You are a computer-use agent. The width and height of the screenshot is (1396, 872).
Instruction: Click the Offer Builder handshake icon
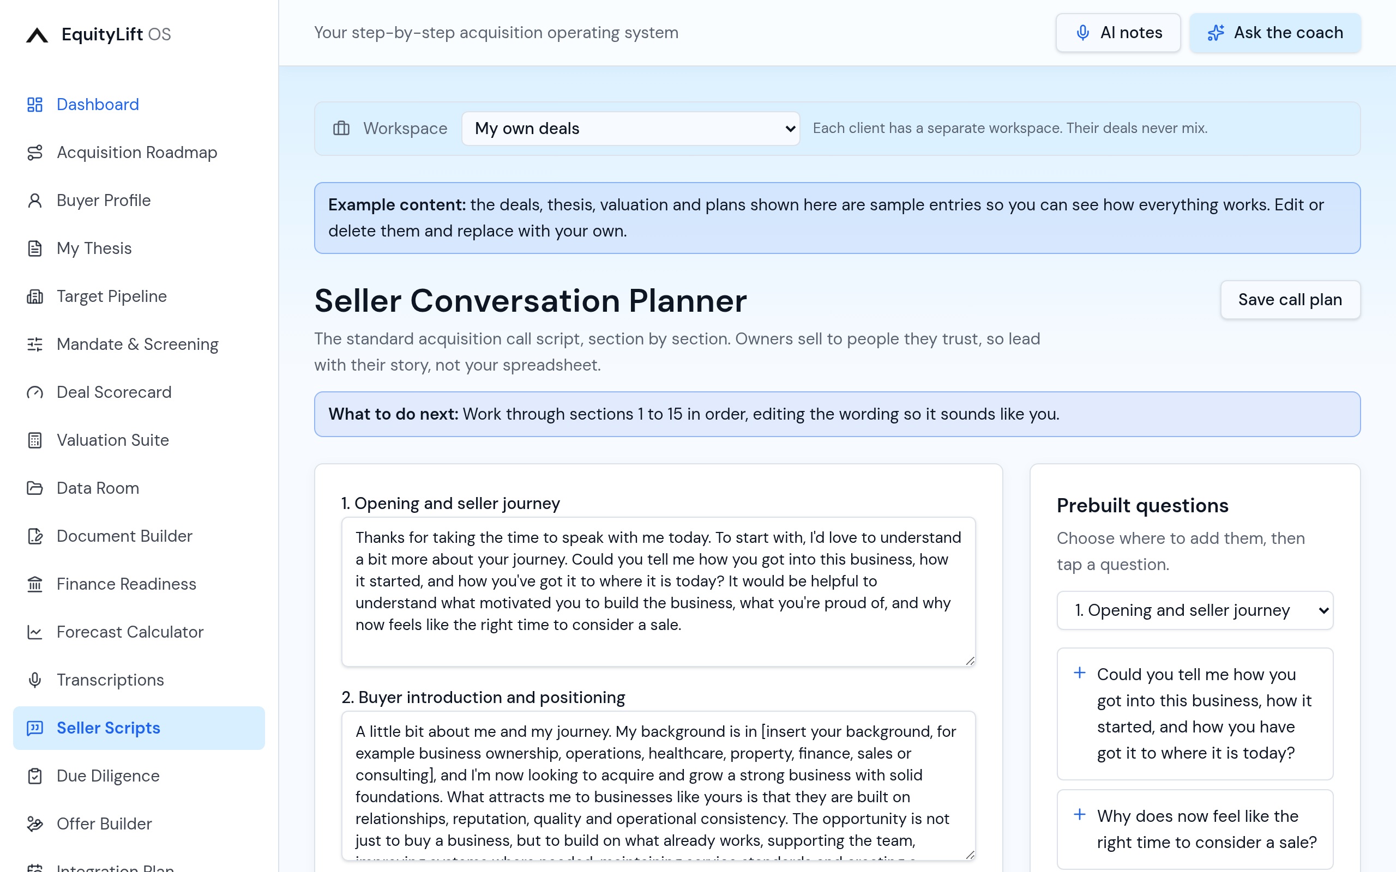click(x=34, y=823)
